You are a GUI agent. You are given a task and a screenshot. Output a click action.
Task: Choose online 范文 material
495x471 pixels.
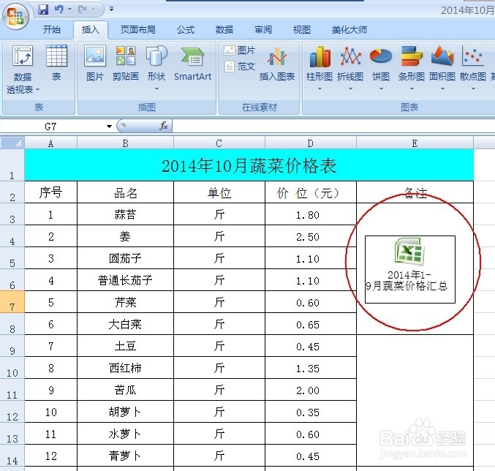(240, 67)
